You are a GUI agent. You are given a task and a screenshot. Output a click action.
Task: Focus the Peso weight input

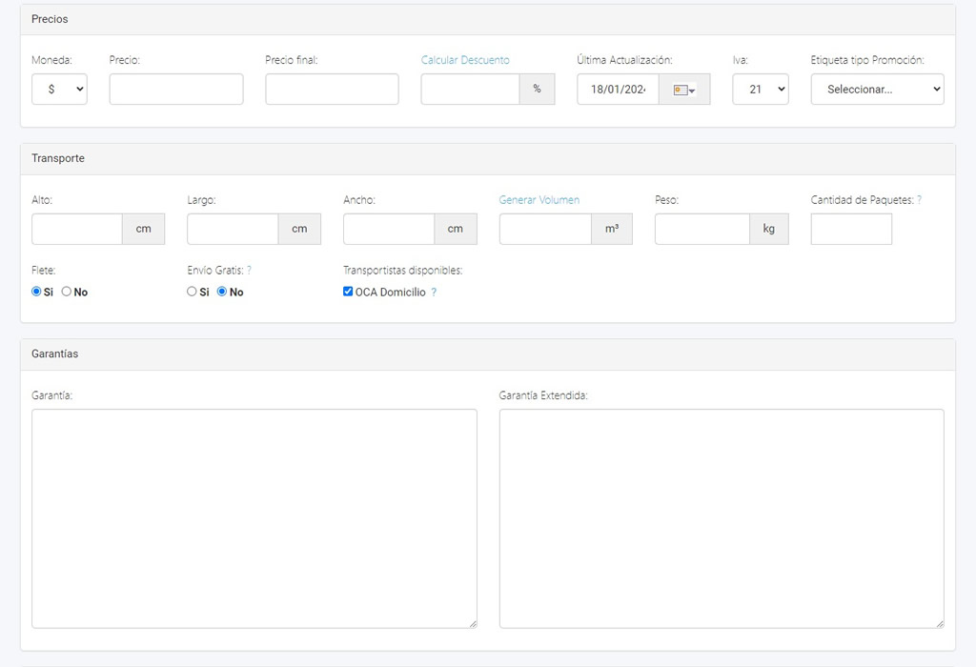(701, 230)
